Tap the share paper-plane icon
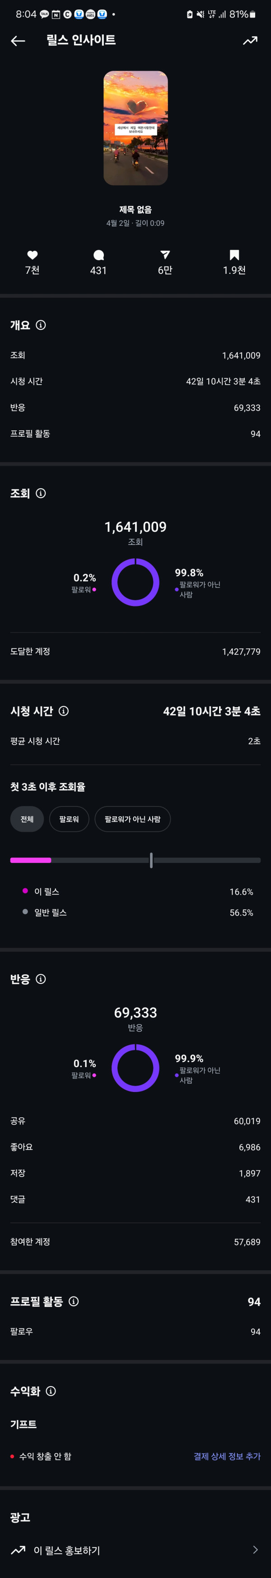271x1578 pixels. click(x=165, y=255)
